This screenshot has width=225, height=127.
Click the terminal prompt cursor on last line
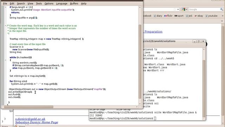pos(155,119)
